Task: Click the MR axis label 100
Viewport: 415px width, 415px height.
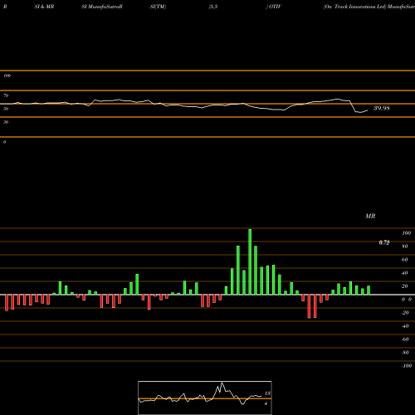Action: point(406,233)
